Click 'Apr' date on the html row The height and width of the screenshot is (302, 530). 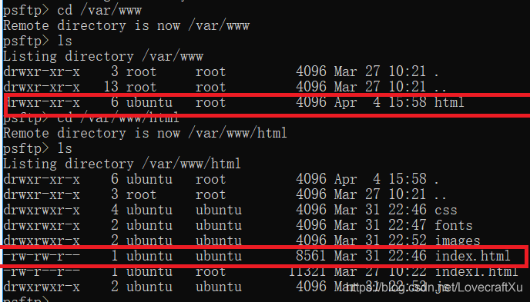345,102
